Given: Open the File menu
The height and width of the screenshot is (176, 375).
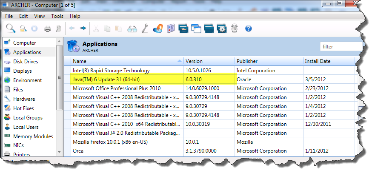Looking at the screenshot, I should pos(9,16).
